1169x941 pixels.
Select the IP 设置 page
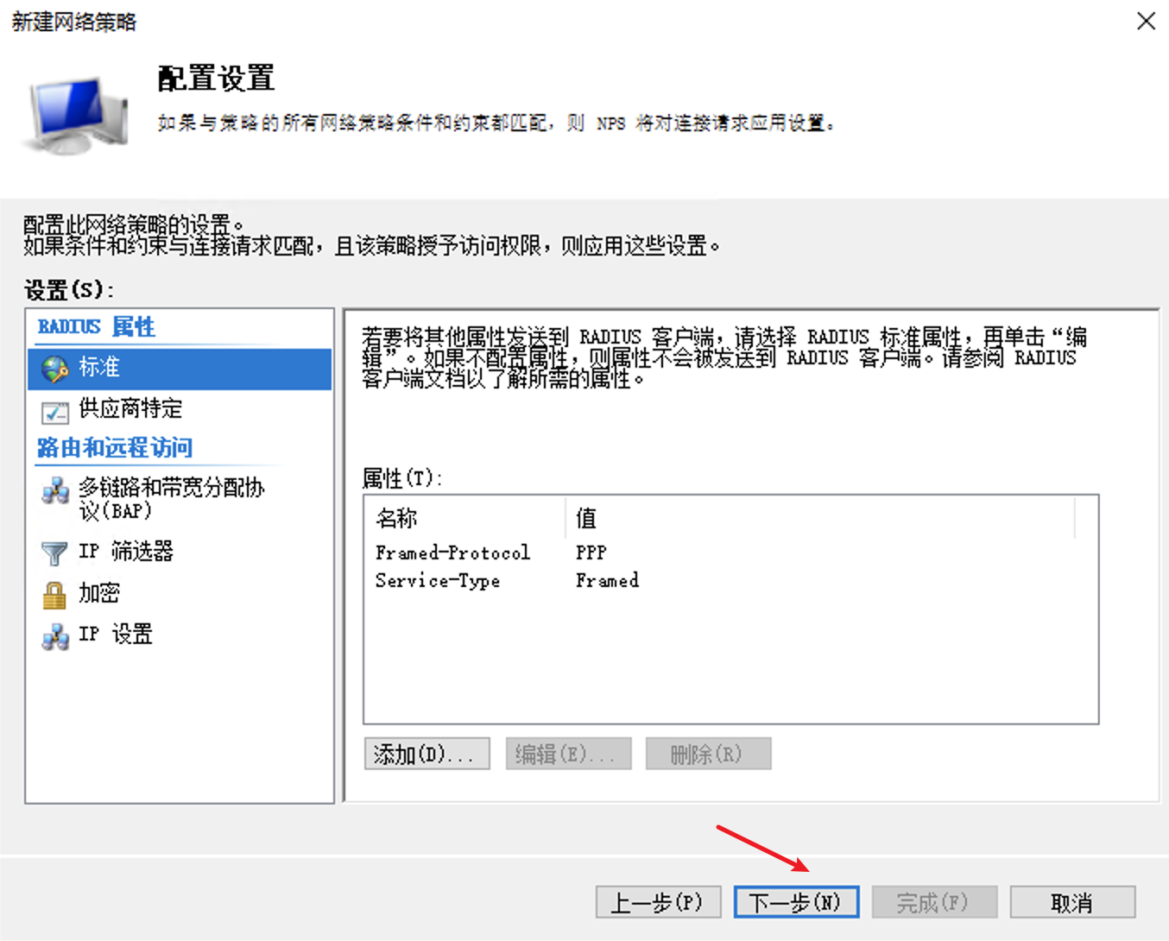point(116,635)
